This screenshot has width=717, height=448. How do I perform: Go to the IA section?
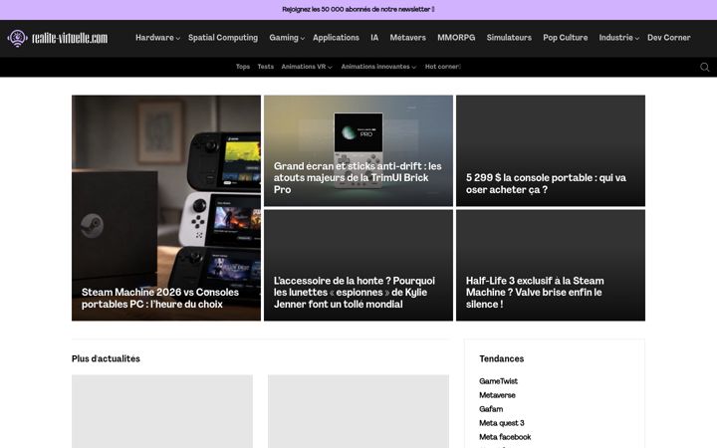(x=374, y=38)
